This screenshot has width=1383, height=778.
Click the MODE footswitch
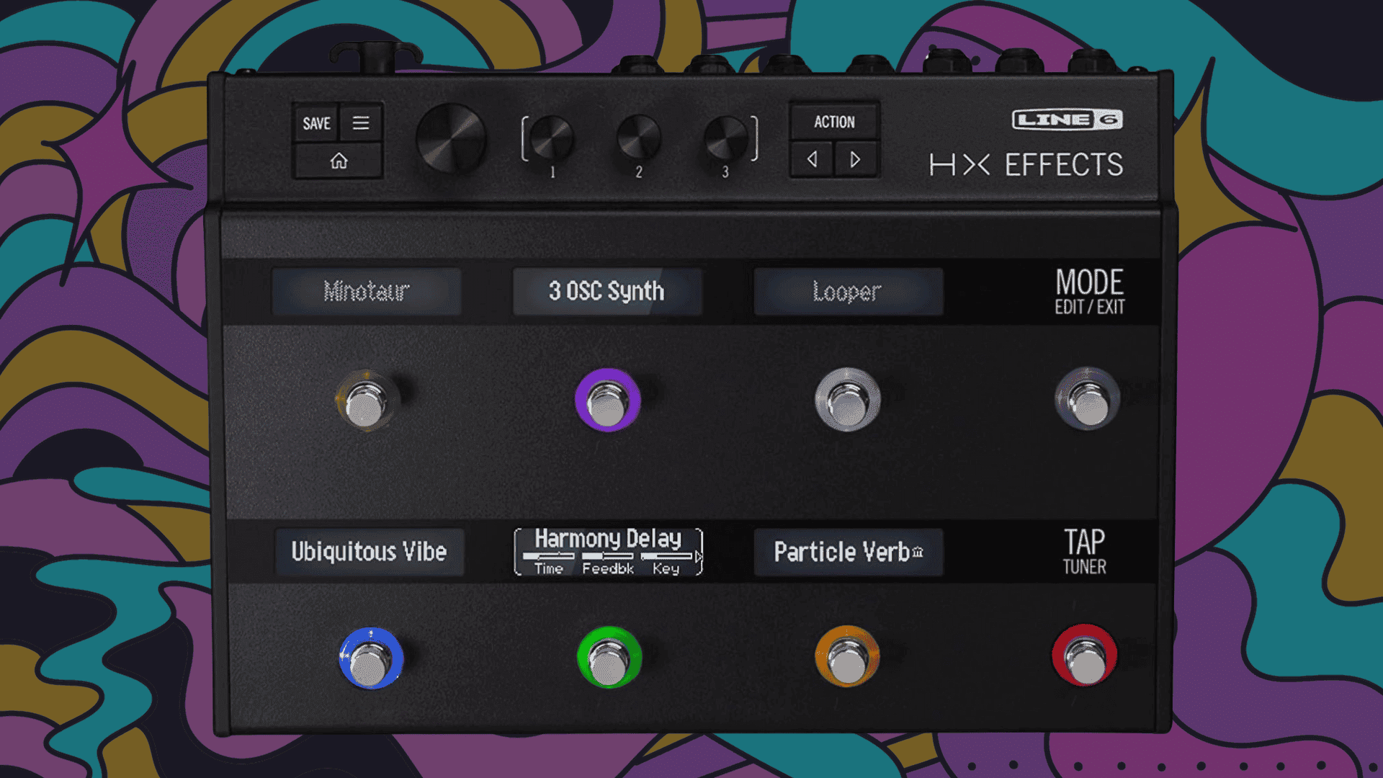tap(1088, 399)
